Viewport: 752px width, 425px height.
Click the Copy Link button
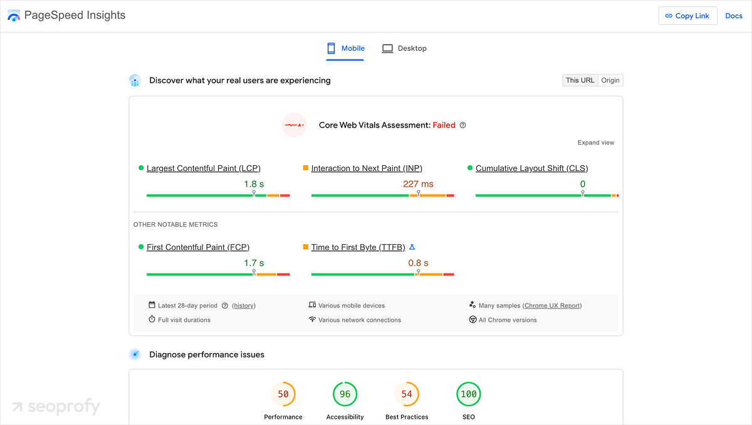[687, 15]
